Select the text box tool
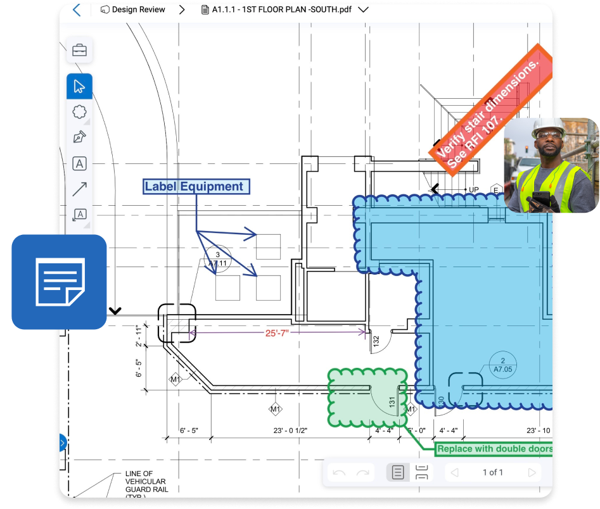The image size is (600, 509). pos(79,164)
